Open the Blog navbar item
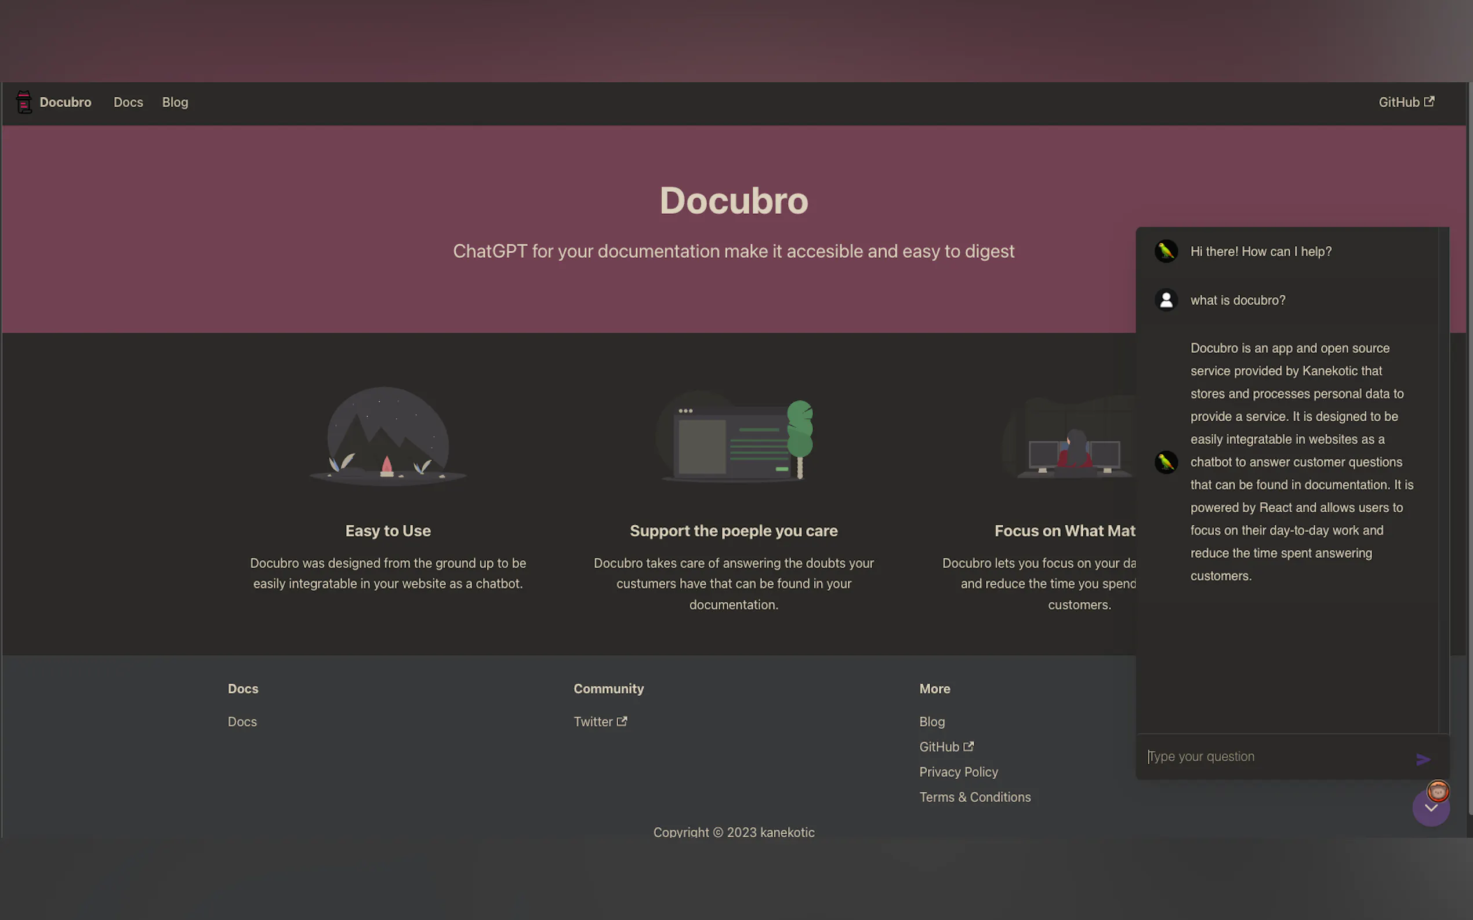The height and width of the screenshot is (920, 1473). (x=175, y=102)
